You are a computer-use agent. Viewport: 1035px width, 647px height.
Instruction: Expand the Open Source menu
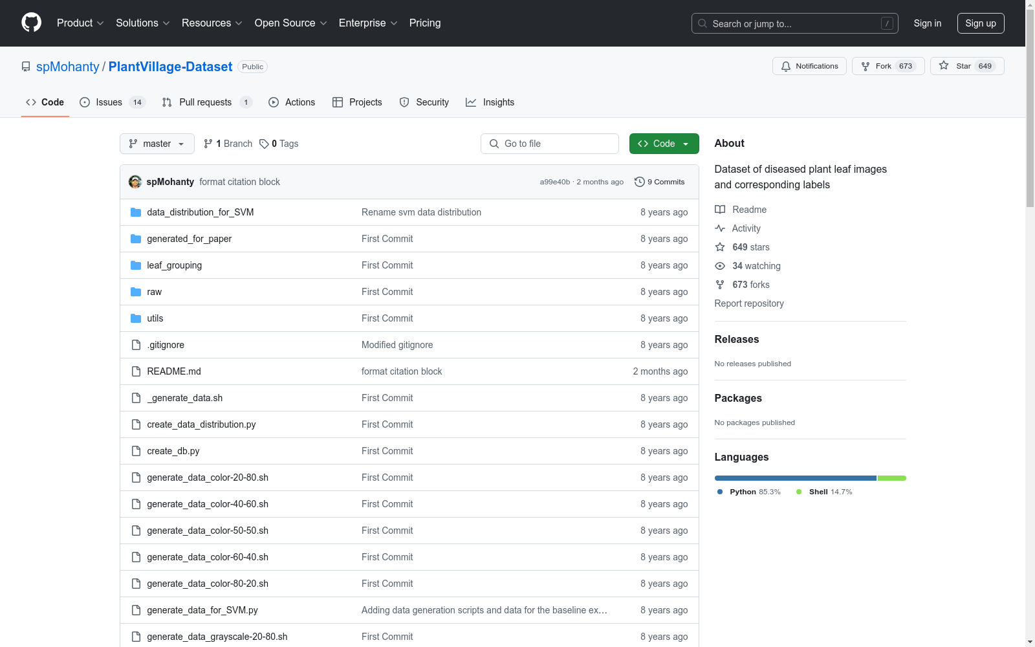291,23
